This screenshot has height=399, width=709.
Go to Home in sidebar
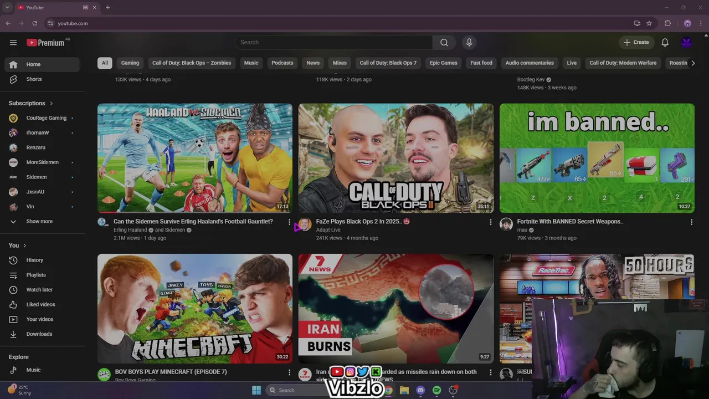click(42, 64)
